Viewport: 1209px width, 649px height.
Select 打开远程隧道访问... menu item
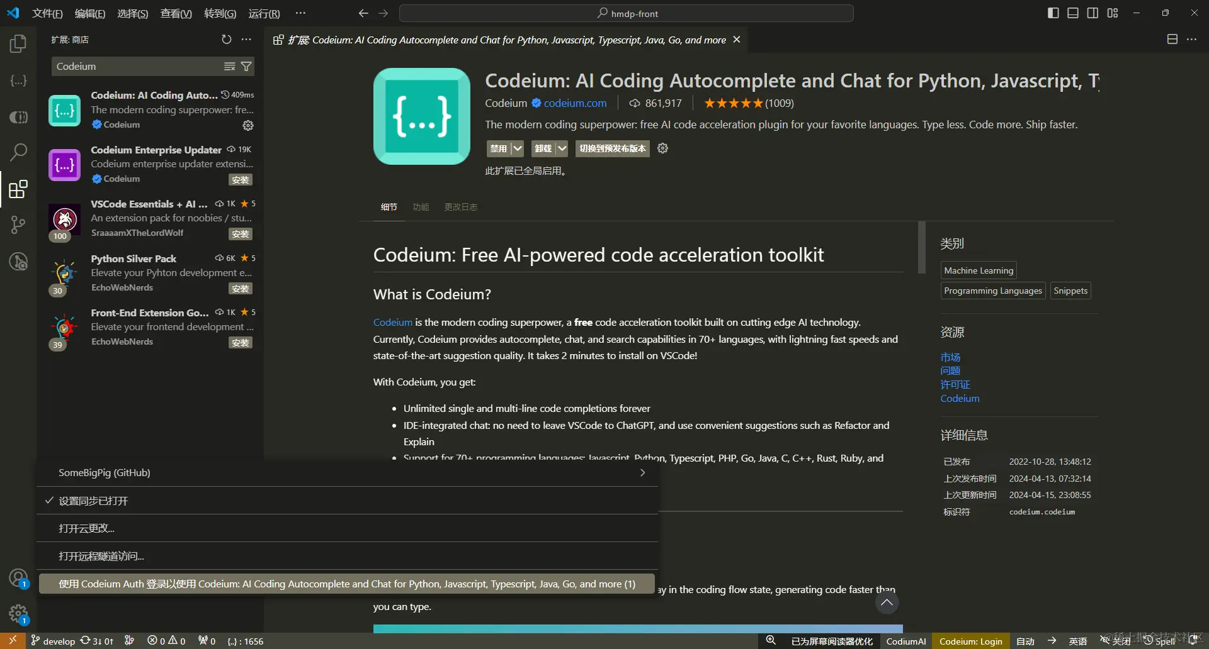pos(348,556)
